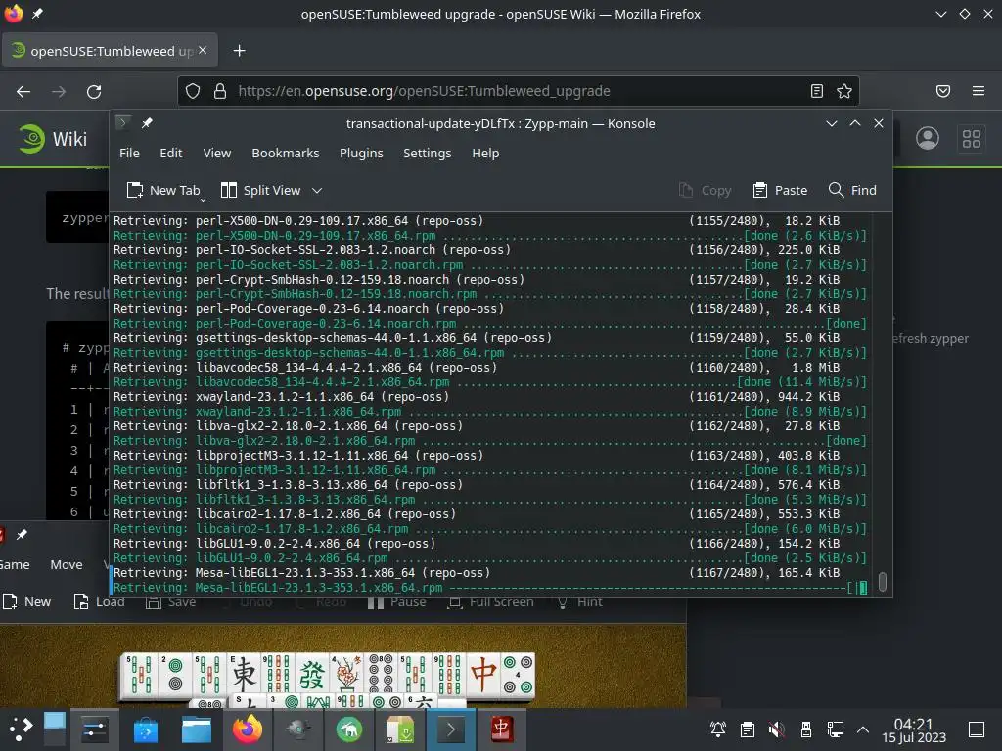Select the green dragon Mahjongg tile
Image resolution: width=1002 pixels, height=751 pixels.
point(312,674)
